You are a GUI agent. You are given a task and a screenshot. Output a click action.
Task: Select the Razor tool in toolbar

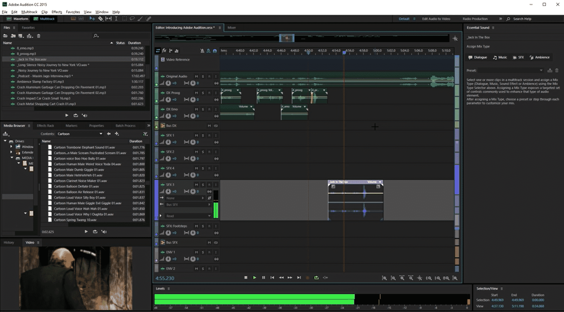[101, 19]
